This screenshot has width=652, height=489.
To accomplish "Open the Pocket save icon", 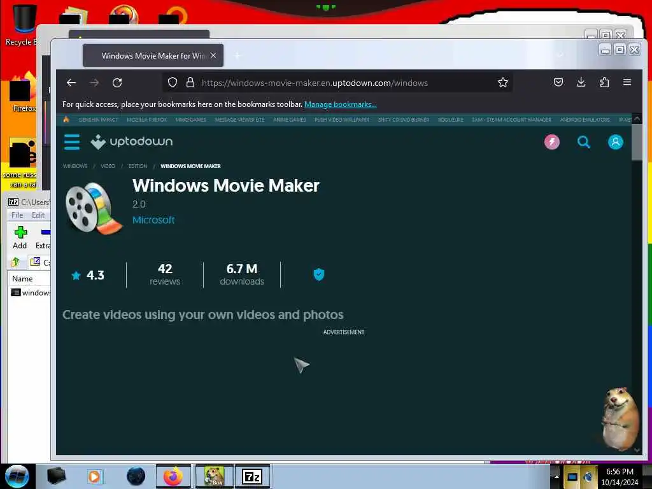I will click(x=558, y=82).
